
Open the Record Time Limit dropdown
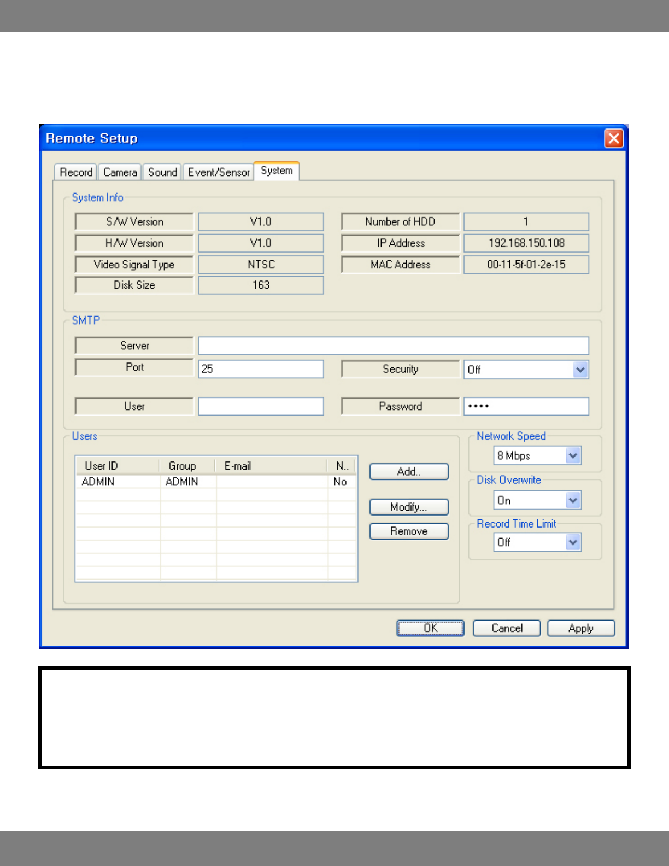click(x=572, y=542)
